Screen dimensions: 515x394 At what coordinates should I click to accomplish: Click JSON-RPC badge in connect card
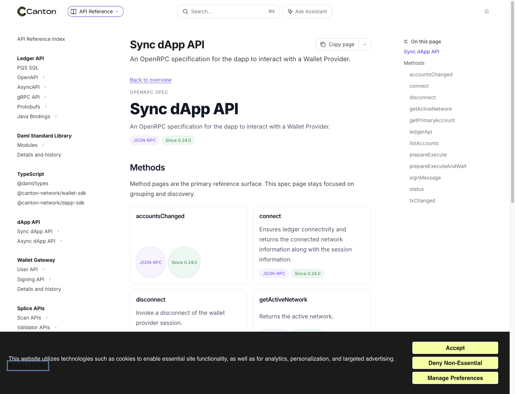(274, 274)
